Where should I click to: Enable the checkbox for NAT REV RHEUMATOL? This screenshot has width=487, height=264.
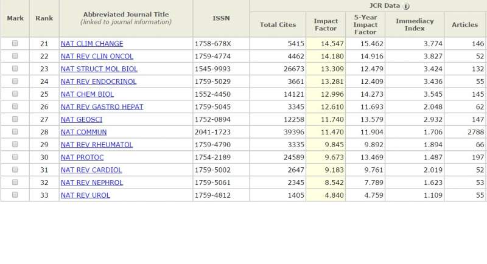click(15, 144)
